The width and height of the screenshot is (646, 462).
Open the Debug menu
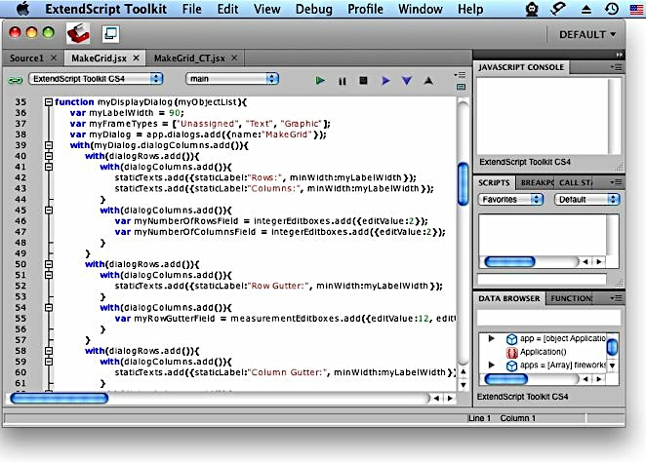tap(314, 9)
